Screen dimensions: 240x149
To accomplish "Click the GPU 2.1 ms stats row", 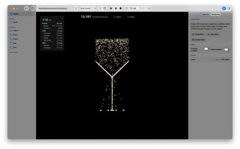I will click(52, 43).
